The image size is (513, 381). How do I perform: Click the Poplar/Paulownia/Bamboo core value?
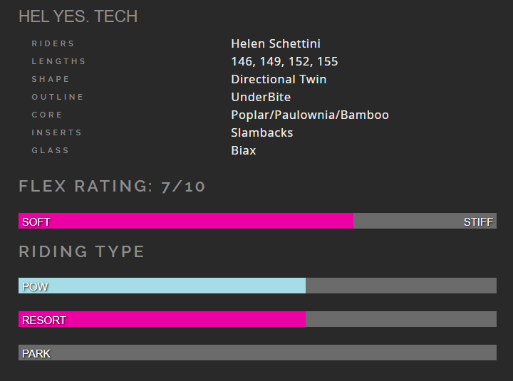[x=310, y=115]
